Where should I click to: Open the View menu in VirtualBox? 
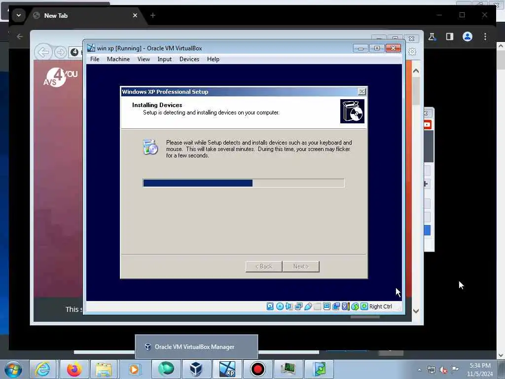click(x=144, y=59)
